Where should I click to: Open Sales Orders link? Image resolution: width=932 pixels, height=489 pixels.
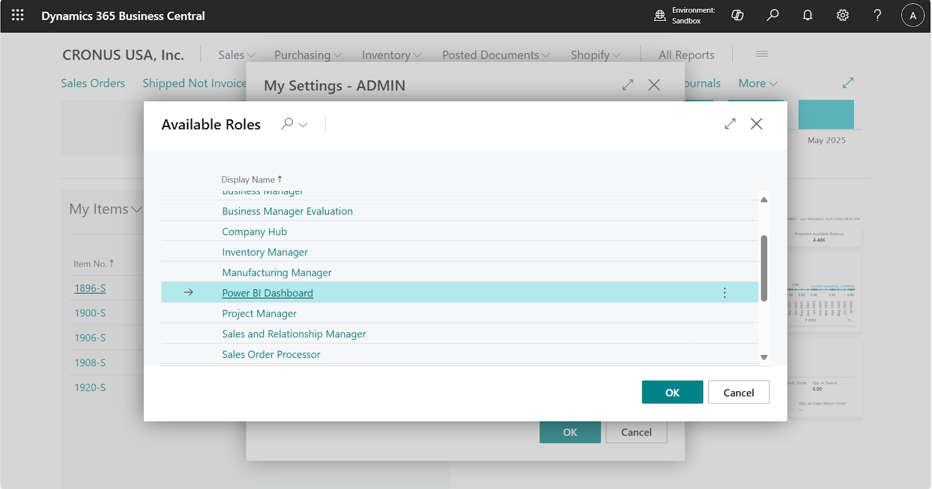(x=93, y=83)
